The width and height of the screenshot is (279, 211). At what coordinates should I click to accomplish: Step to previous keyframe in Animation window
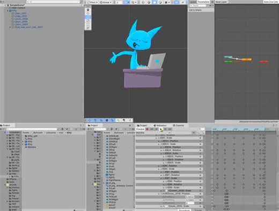(156, 129)
